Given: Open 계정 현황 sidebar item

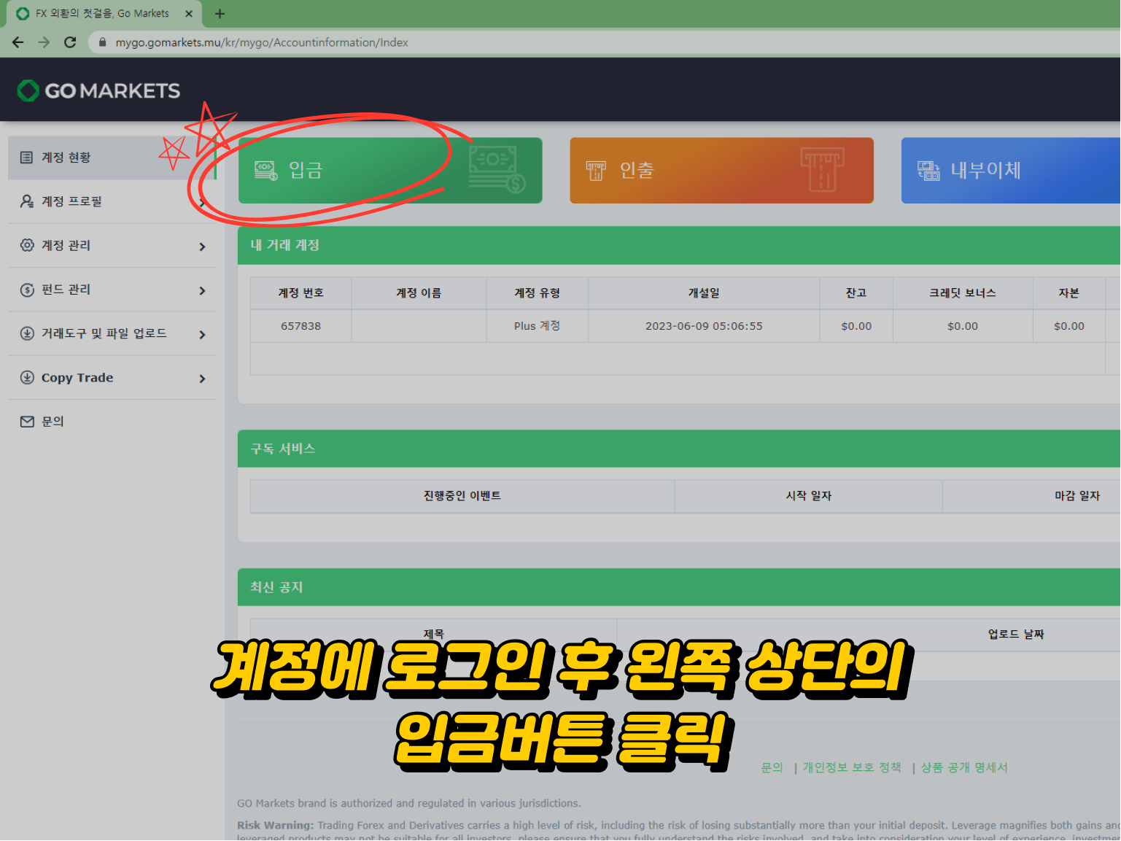Looking at the screenshot, I should 111,158.
